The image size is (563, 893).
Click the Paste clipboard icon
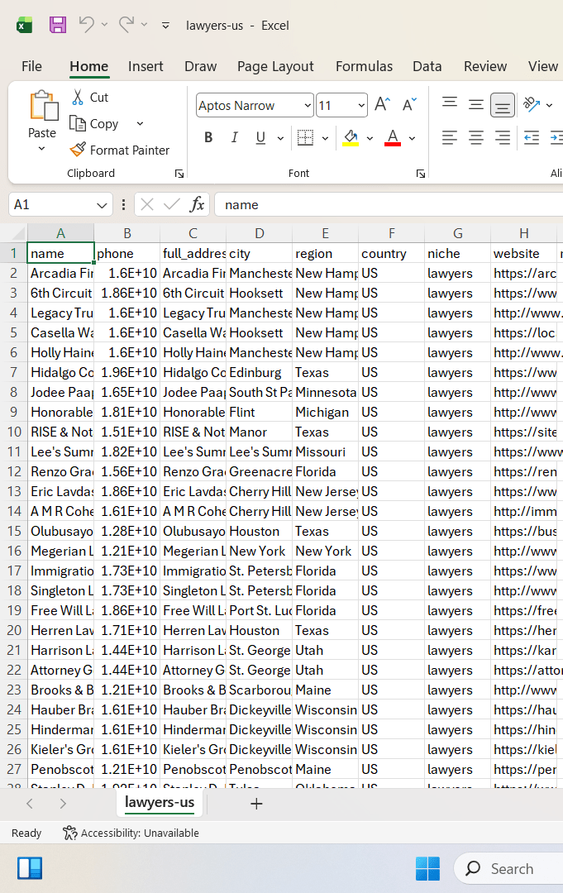[x=43, y=106]
